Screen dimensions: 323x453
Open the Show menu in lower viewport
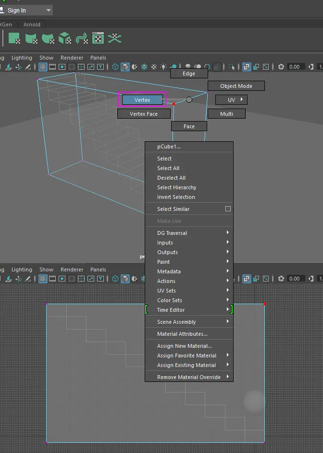(x=46, y=269)
